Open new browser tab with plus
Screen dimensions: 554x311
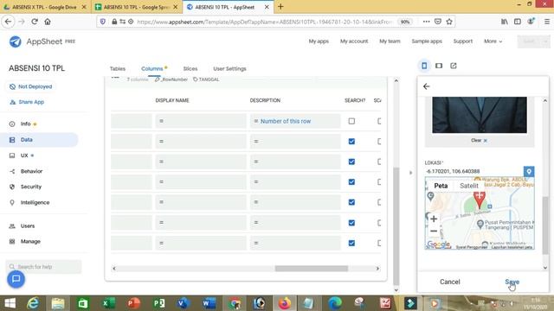280,7
